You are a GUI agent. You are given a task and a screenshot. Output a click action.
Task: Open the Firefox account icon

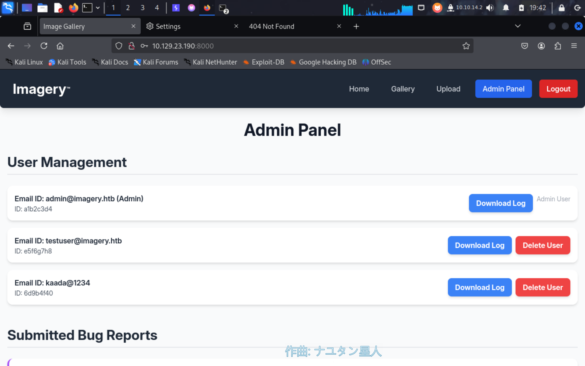tap(541, 46)
